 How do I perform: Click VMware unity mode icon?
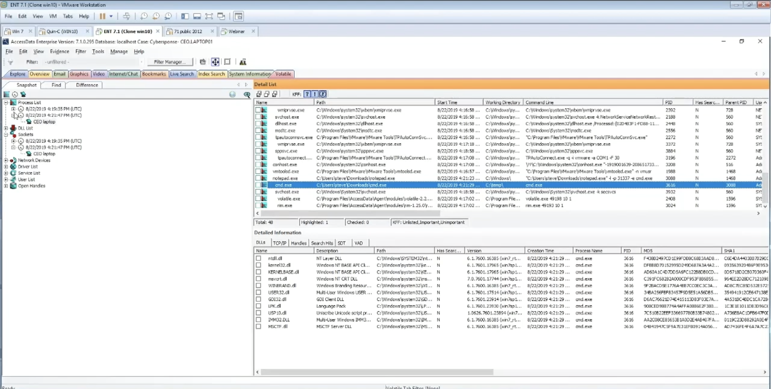[221, 16]
